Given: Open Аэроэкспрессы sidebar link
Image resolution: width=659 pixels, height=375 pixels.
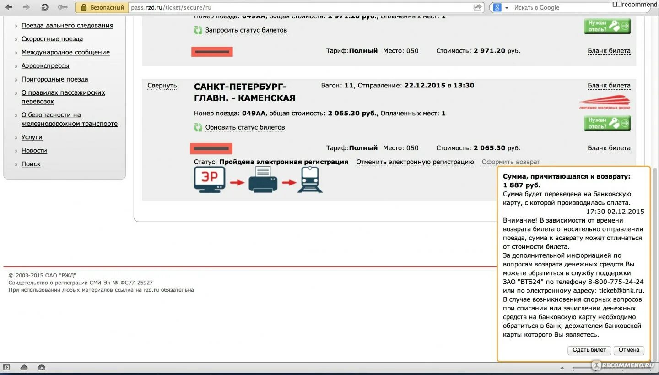Looking at the screenshot, I should (x=45, y=65).
